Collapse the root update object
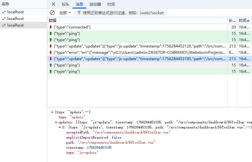The image size is (252, 162). 52,112
